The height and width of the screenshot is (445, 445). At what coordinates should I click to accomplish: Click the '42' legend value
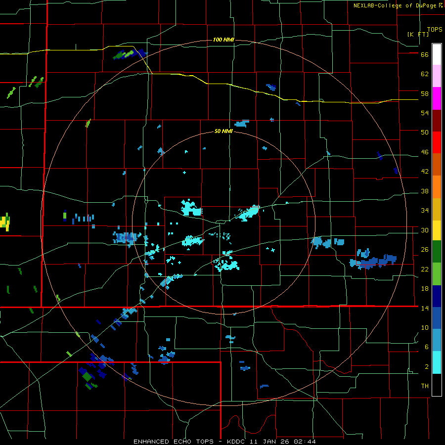pyautogui.click(x=425, y=172)
